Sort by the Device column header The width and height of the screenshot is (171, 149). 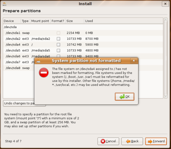click(12, 21)
